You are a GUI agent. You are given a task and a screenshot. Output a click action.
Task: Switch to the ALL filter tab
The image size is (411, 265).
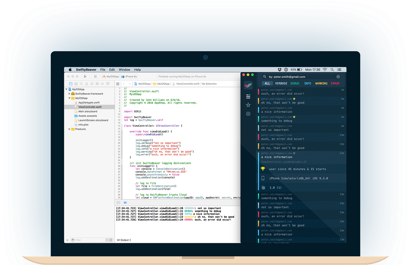267,83
